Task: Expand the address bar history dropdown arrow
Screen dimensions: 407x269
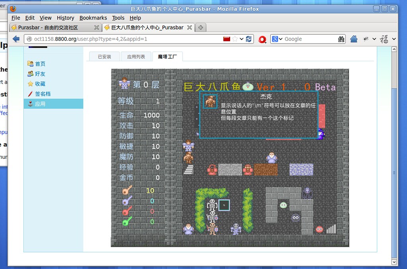Action: tap(242, 39)
